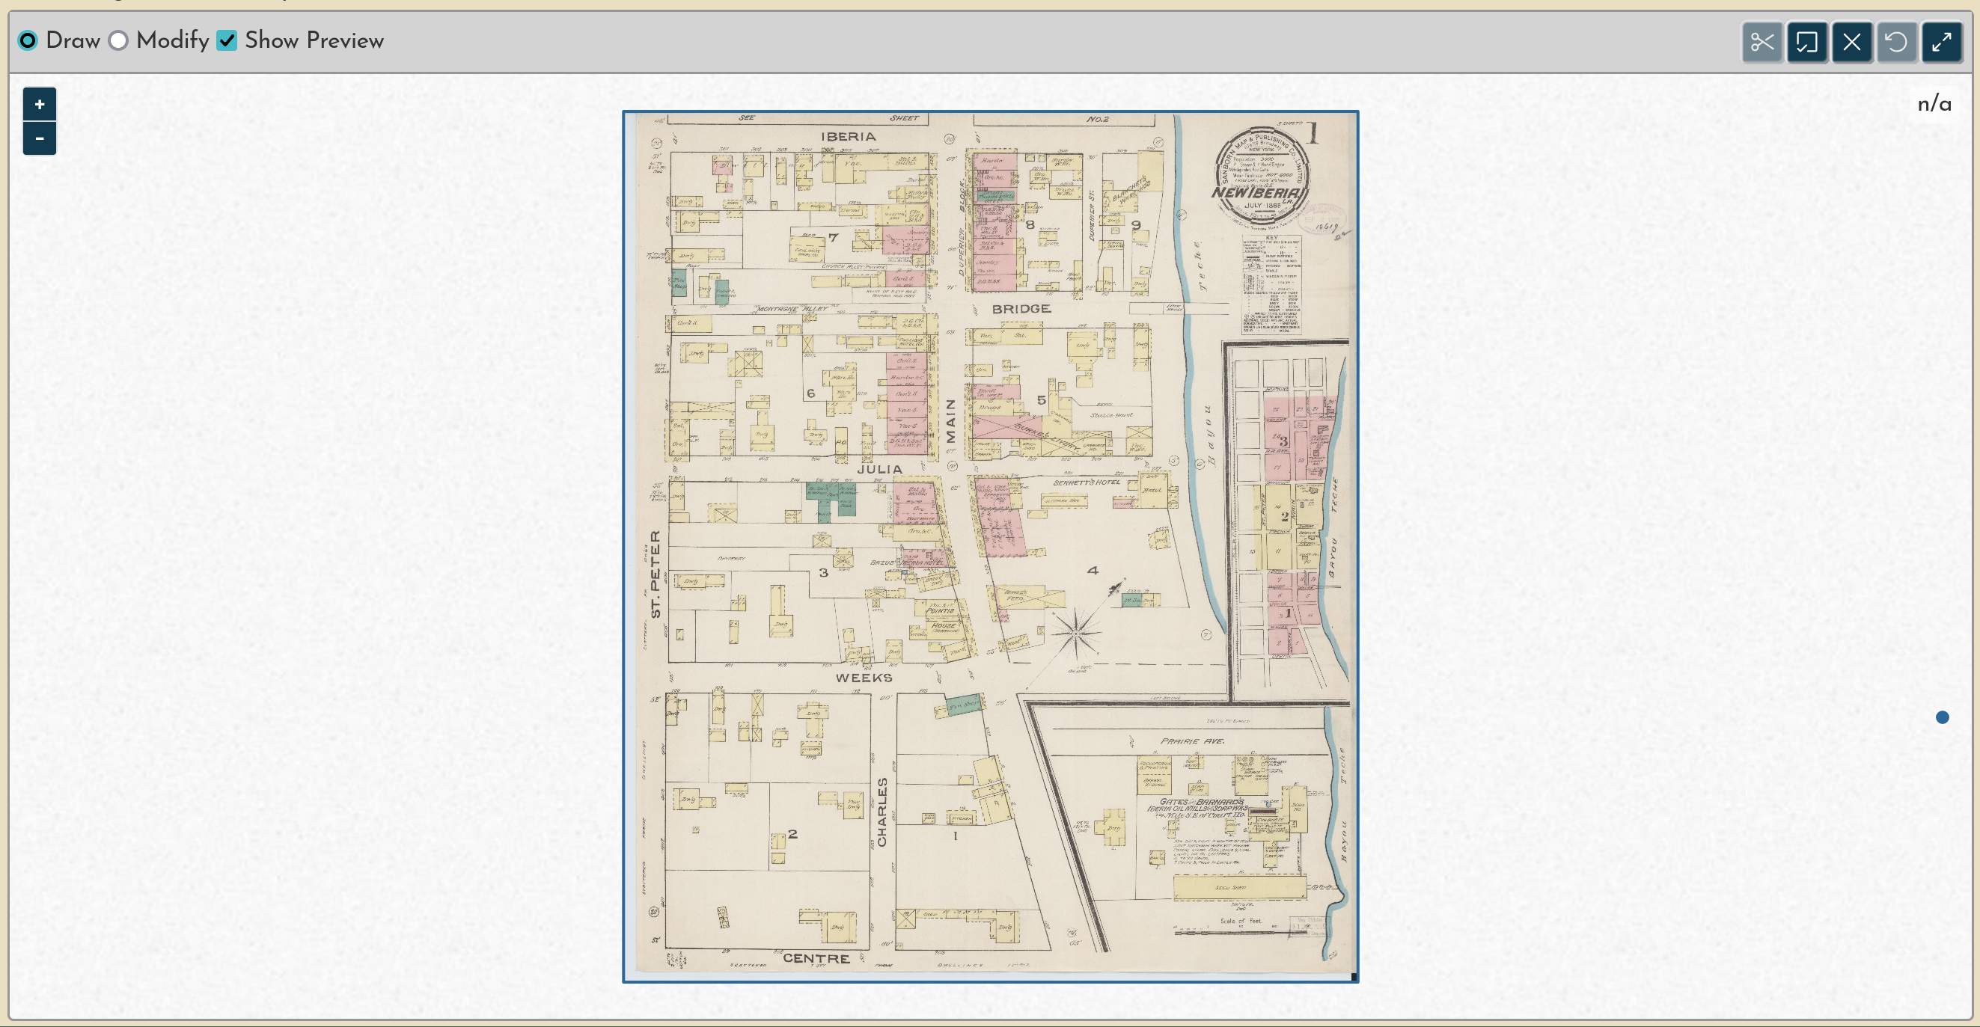Screen dimensions: 1980x1027
Task: Zoom out with the minus control
Action: coord(39,138)
